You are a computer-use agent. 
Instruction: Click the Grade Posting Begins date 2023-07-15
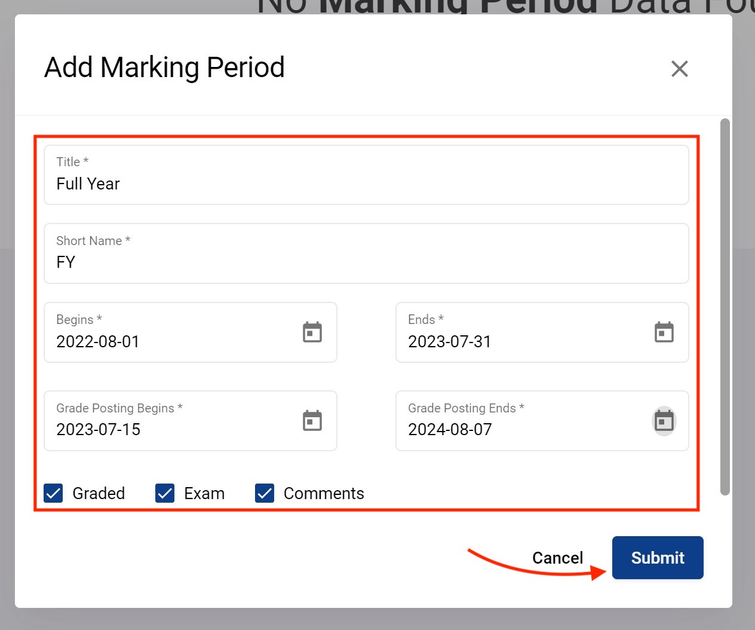[99, 429]
